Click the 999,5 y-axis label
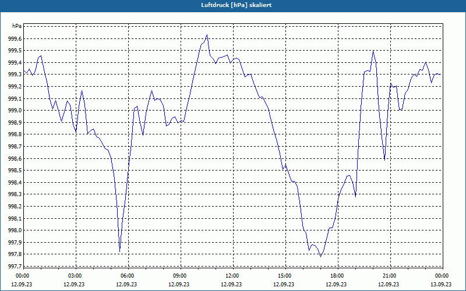The height and width of the screenshot is (291, 466). 15,51
